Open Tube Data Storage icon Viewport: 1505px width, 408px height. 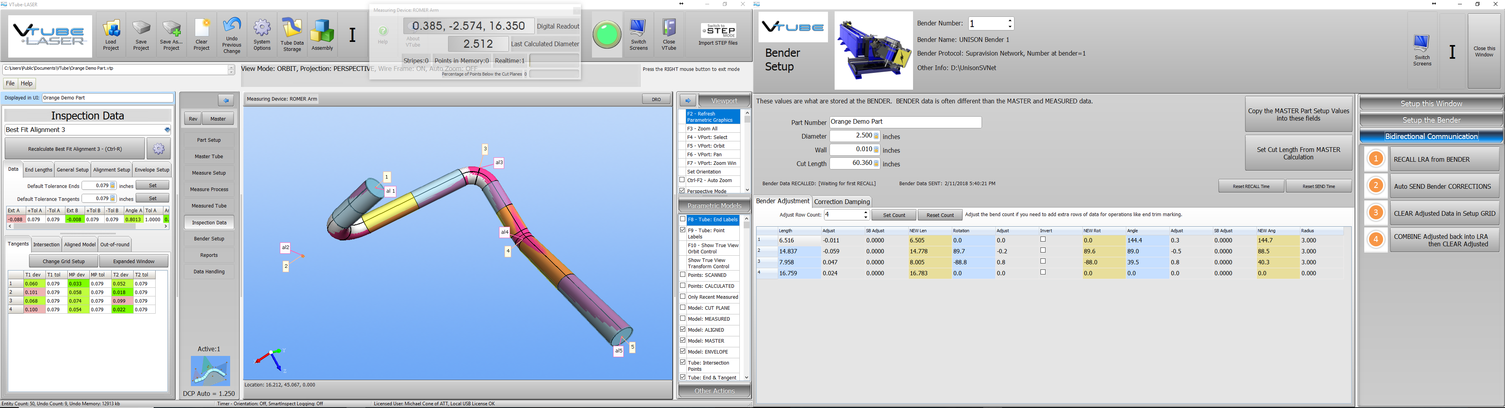pos(292,34)
